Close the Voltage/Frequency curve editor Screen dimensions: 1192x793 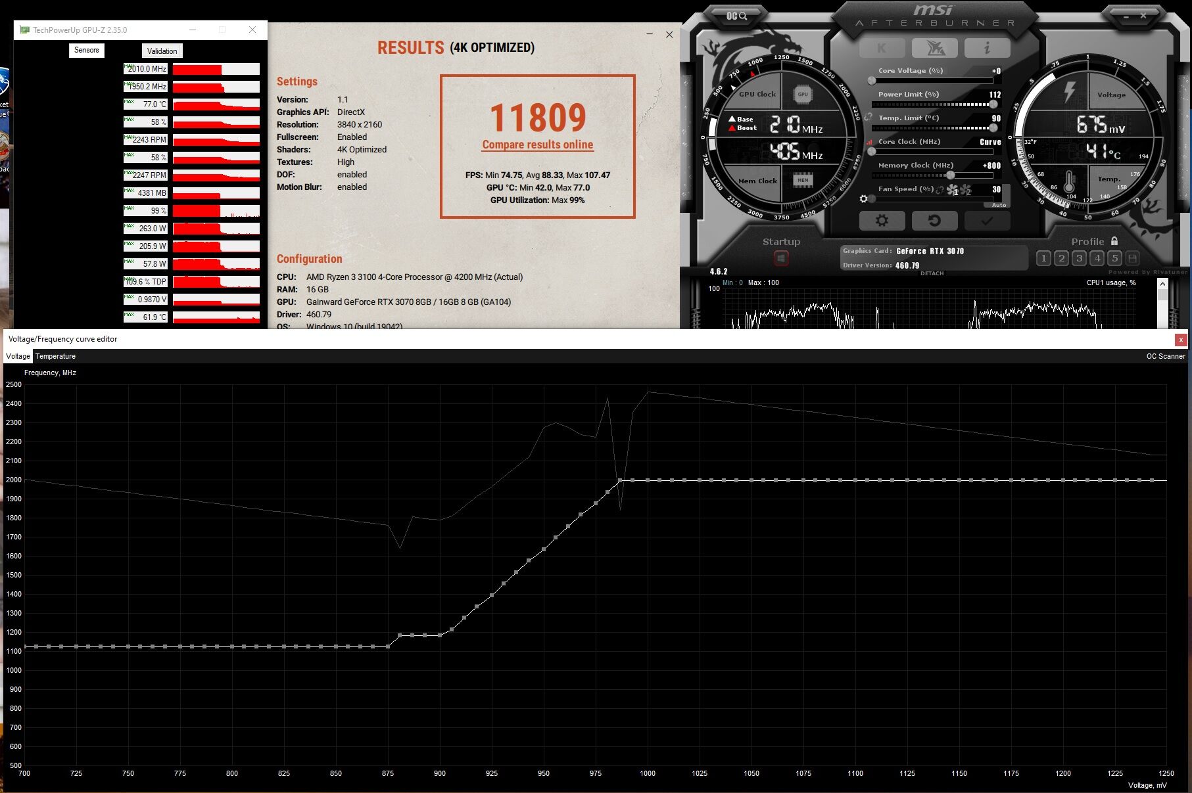tap(1181, 340)
